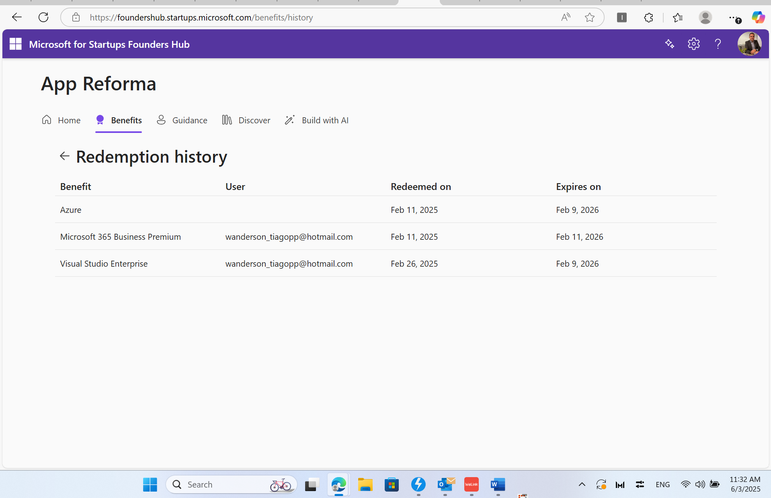This screenshot has width=771, height=498.
Task: Click the toggle-arrows tray icon beside ENG
Action: tap(640, 484)
